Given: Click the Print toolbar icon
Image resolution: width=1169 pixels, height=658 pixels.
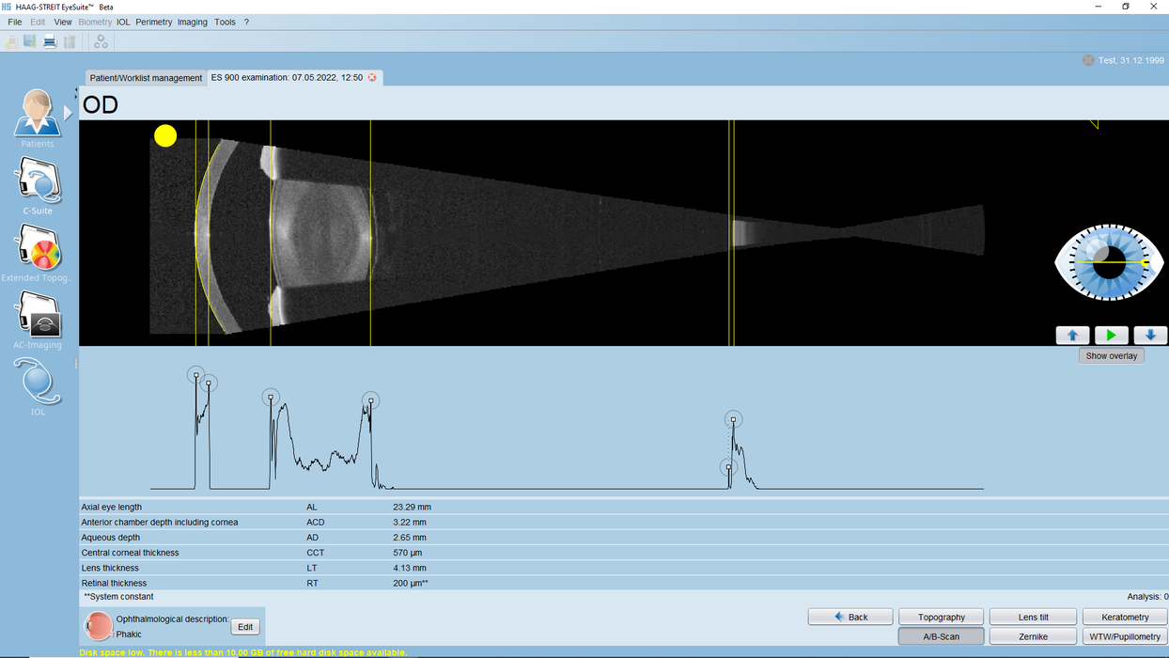Looking at the screenshot, I should (x=49, y=41).
